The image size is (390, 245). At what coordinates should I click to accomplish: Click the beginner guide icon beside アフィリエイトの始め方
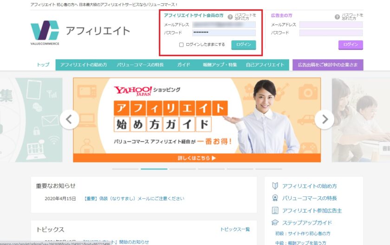[x=275, y=186]
